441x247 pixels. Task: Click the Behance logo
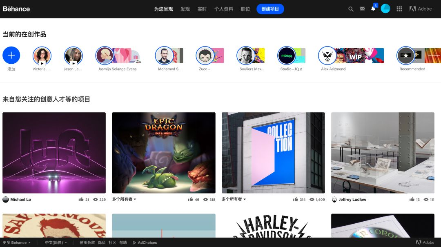click(16, 9)
